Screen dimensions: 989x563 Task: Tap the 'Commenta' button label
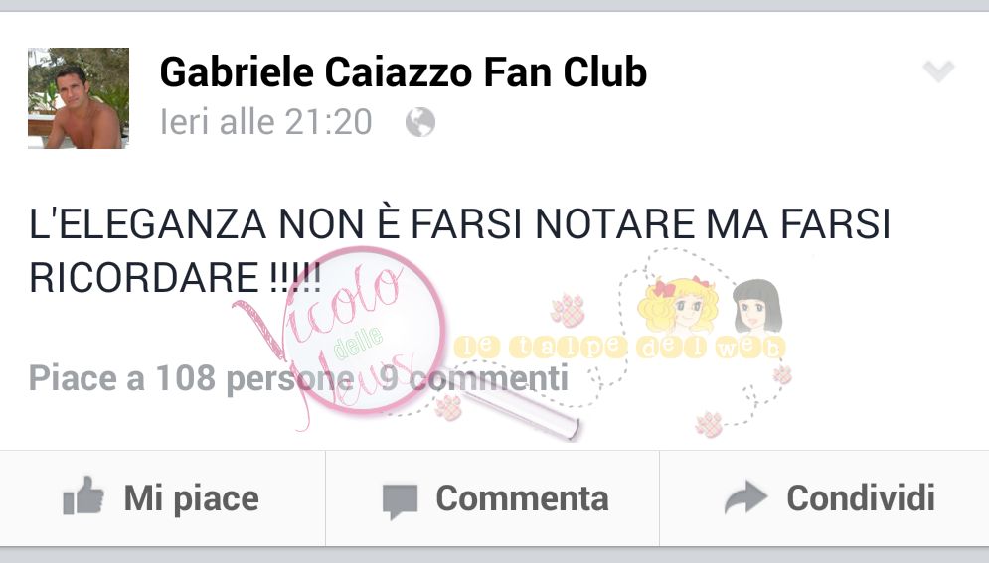click(522, 498)
